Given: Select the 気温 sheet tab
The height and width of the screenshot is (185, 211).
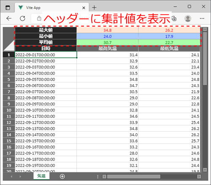Looking at the screenshot, I should [x=41, y=176].
